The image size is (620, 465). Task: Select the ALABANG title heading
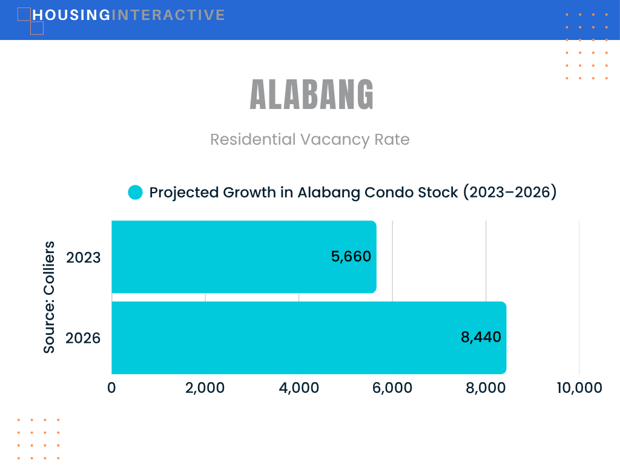coord(312,94)
